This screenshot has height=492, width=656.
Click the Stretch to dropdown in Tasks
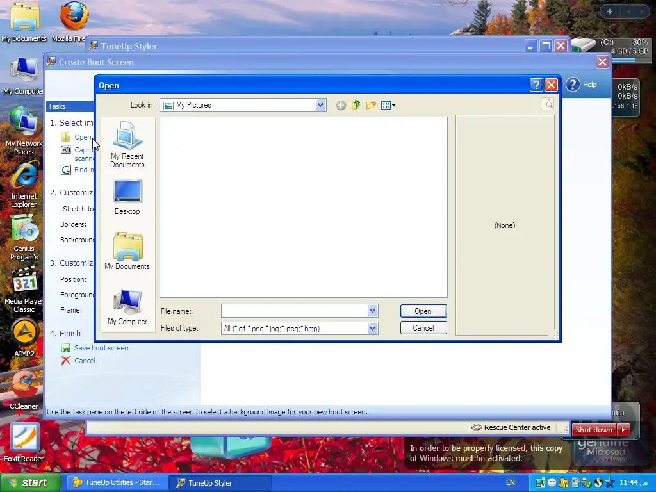pyautogui.click(x=78, y=209)
